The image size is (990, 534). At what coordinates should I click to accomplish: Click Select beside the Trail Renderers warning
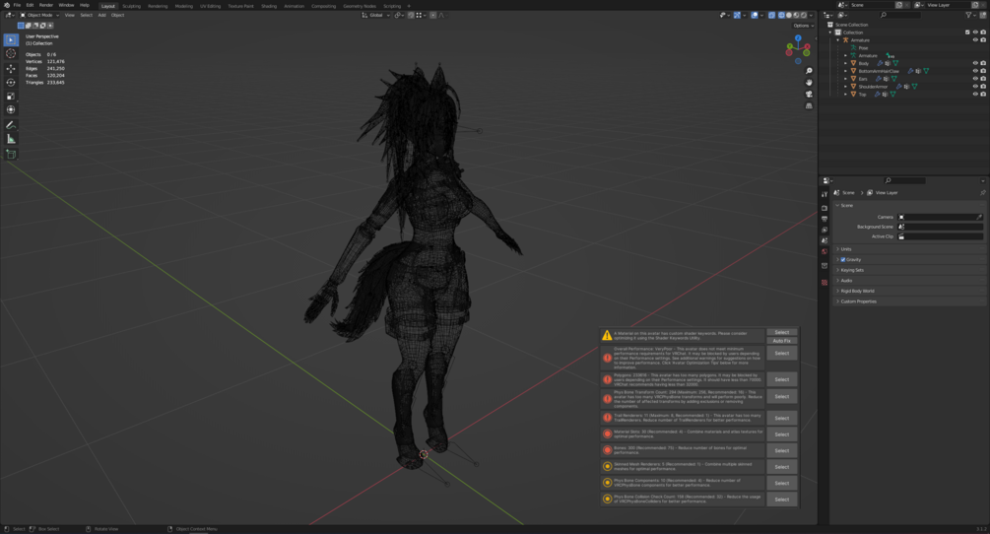[781, 418]
